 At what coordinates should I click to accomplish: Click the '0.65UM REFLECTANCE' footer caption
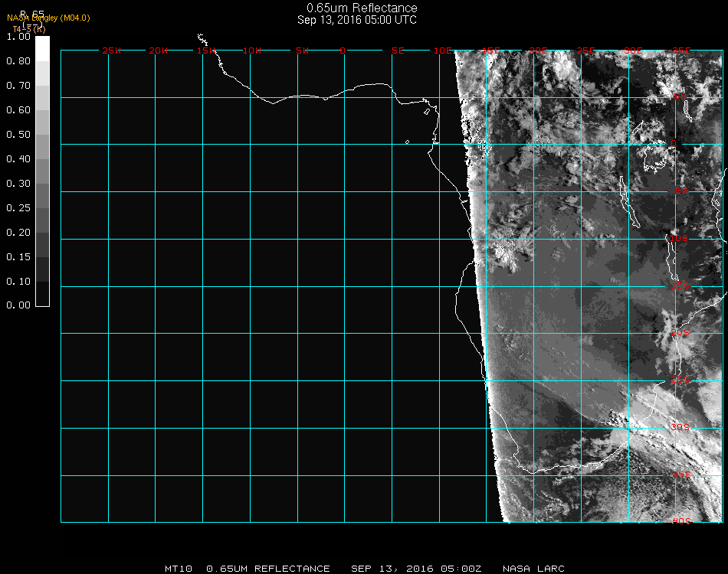tap(268, 569)
